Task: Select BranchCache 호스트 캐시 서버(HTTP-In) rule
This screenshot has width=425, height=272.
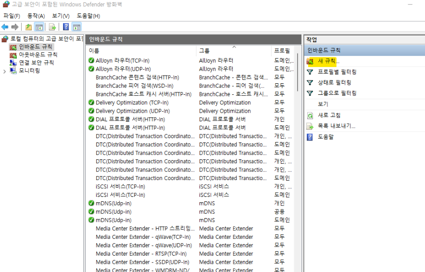Action: [143, 94]
